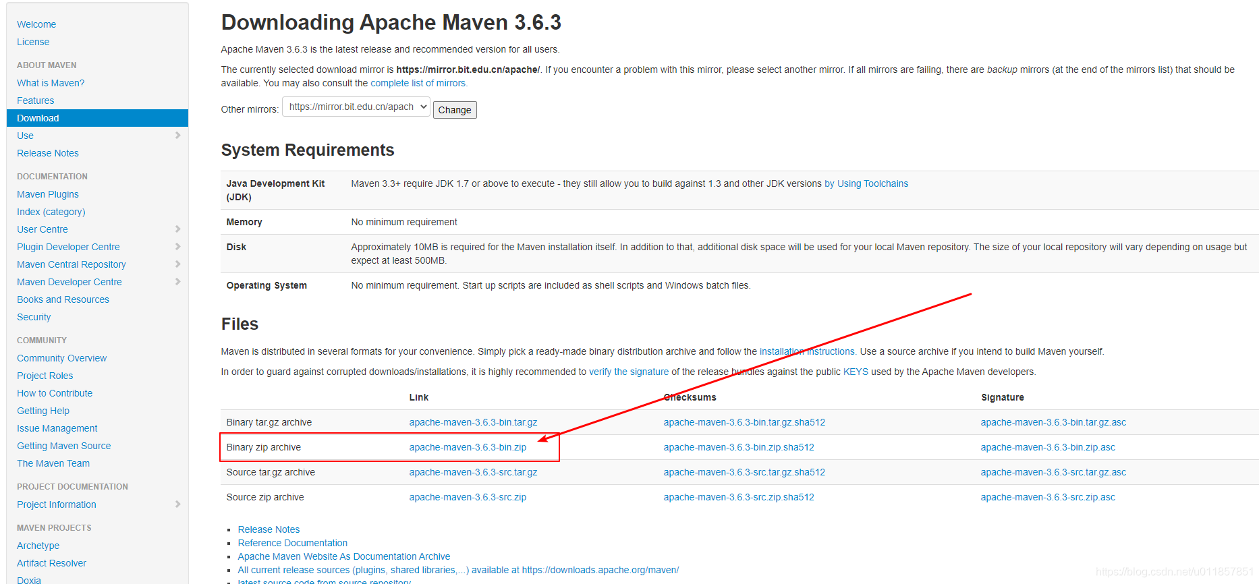The width and height of the screenshot is (1259, 584).
Task: Open the License sidebar link
Action: [33, 42]
